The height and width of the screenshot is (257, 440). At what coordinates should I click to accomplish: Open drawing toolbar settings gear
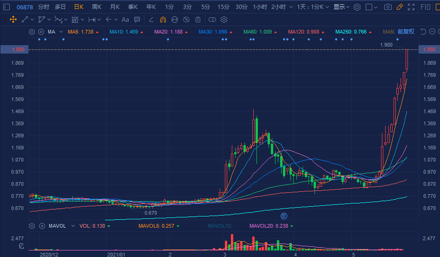224,20
